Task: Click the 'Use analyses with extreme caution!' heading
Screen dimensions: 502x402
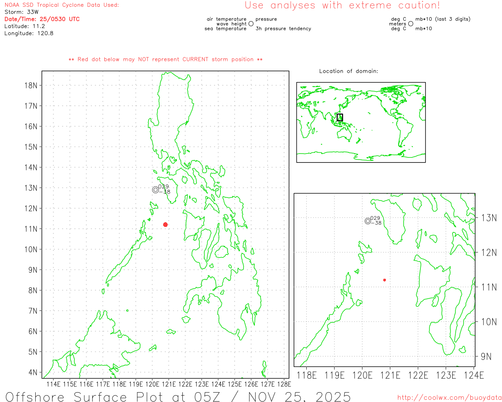Action: click(x=342, y=5)
